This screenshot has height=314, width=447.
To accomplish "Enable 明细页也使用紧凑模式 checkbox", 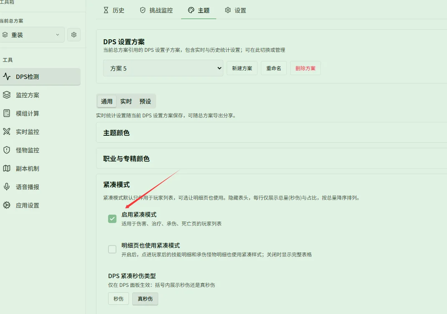I will (x=112, y=249).
